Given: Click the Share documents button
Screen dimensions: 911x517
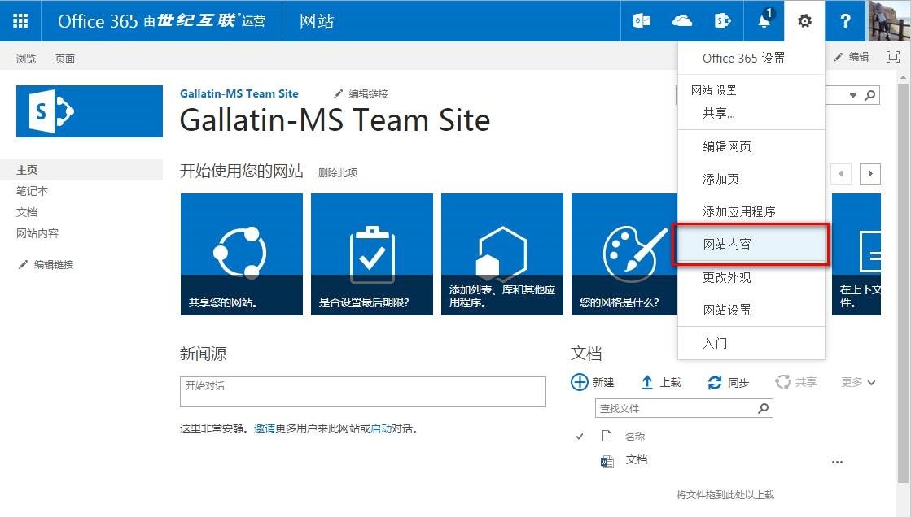Looking at the screenshot, I should coord(796,382).
